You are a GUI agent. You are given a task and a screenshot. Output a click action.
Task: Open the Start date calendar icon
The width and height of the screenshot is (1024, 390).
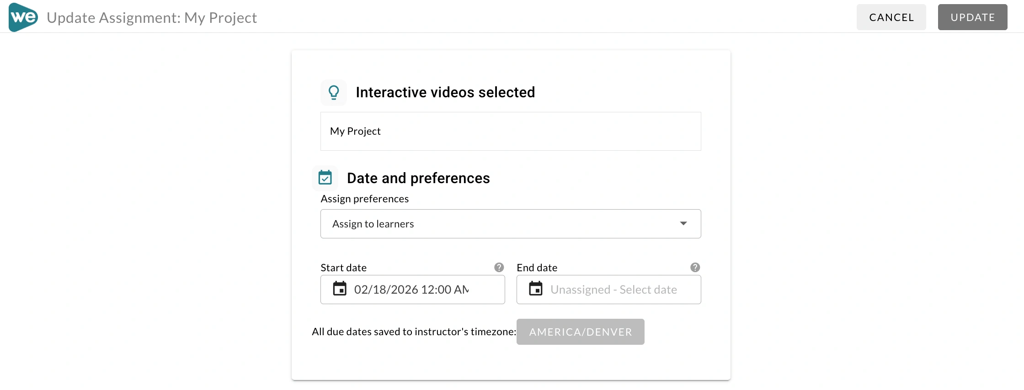point(340,289)
